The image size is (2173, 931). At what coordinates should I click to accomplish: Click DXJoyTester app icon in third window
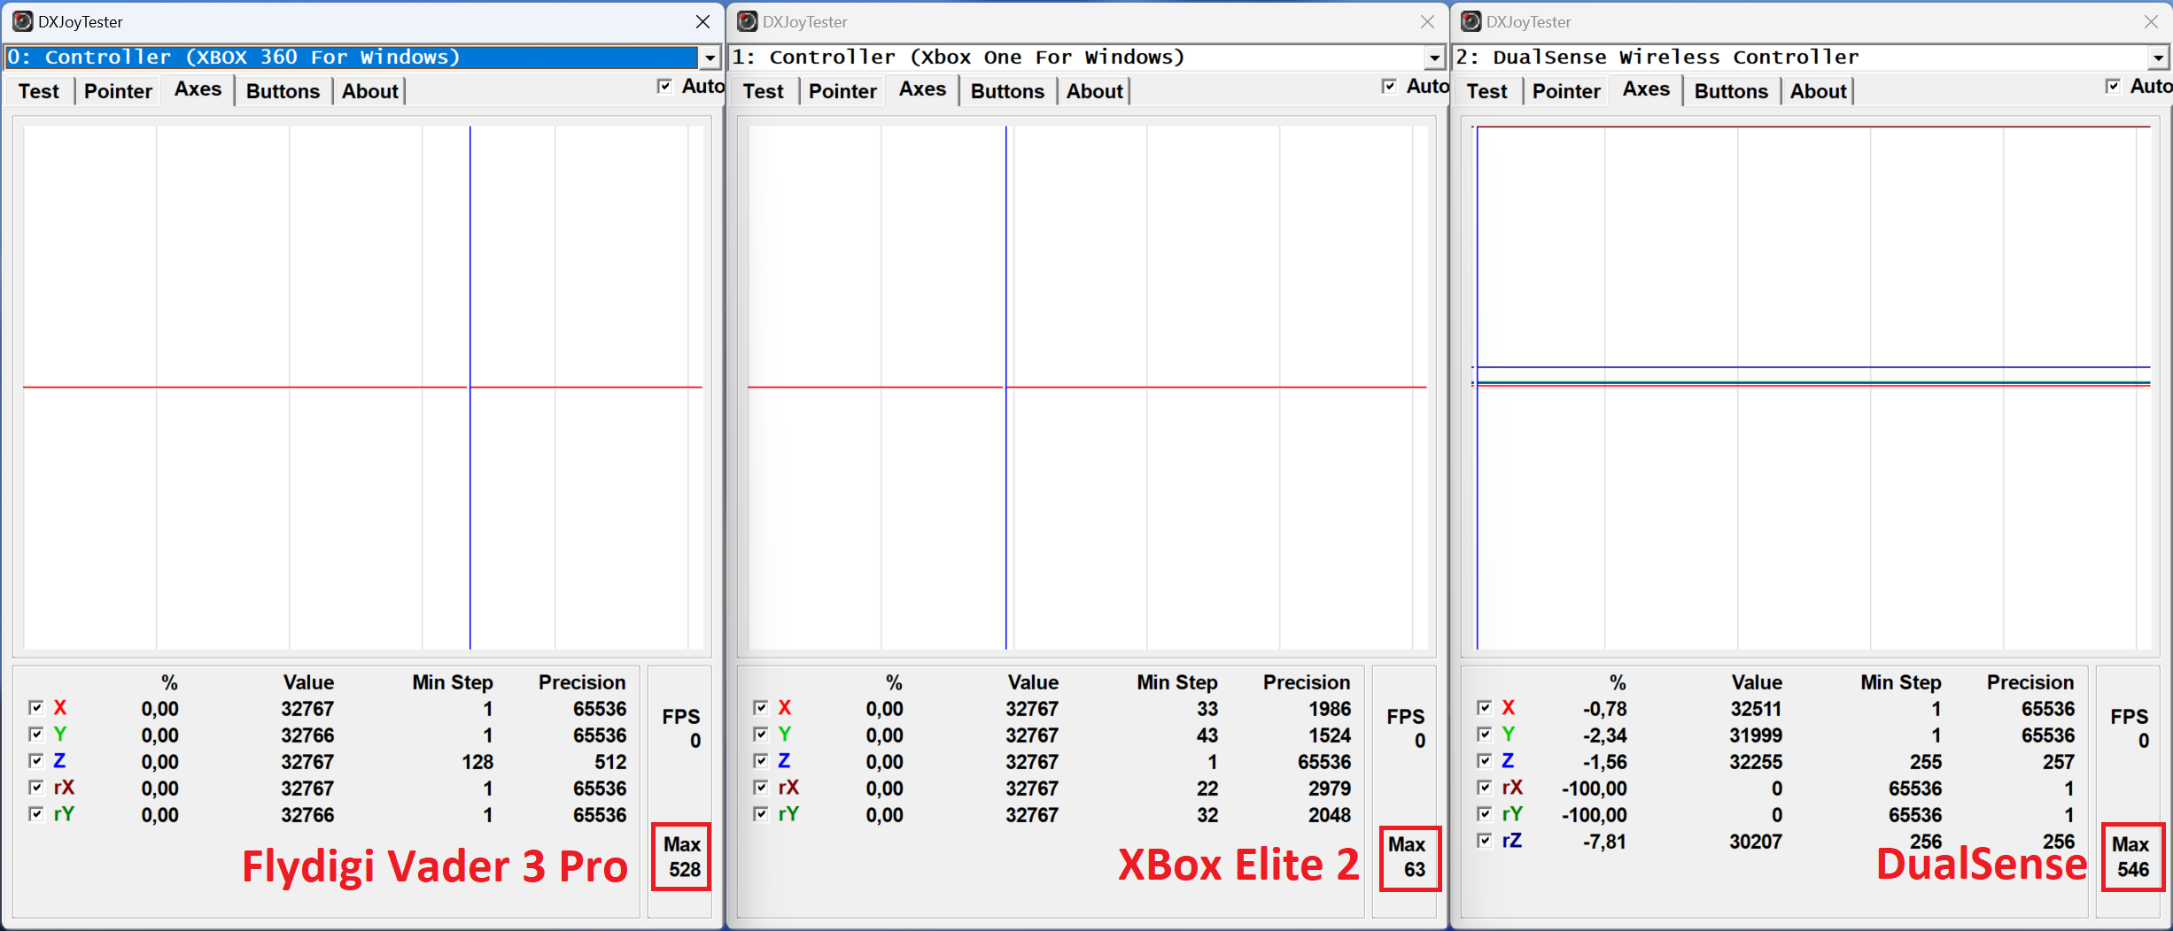pyautogui.click(x=1471, y=21)
